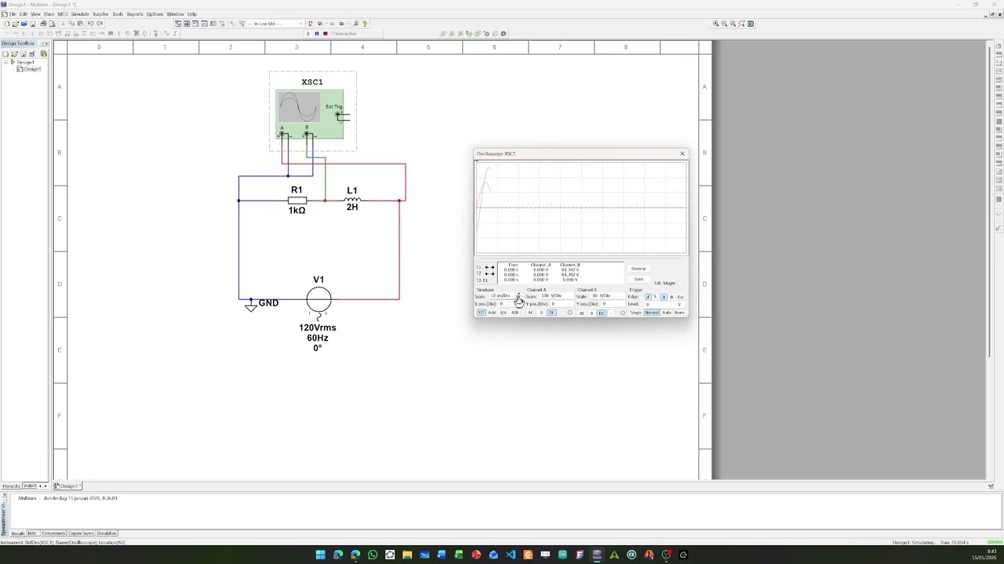This screenshot has height=564, width=1004.
Task: Set Channel B coupling to AC
Action: coord(582,313)
